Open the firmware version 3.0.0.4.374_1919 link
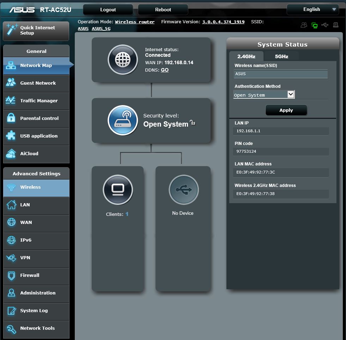 click(x=223, y=22)
